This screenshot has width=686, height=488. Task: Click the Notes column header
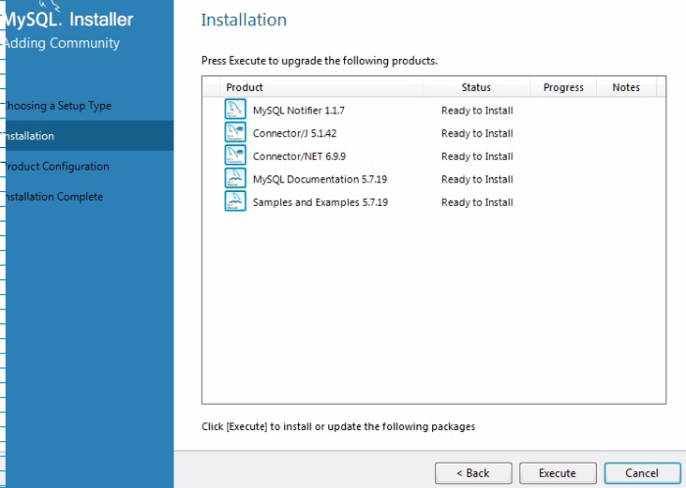pyautogui.click(x=626, y=87)
